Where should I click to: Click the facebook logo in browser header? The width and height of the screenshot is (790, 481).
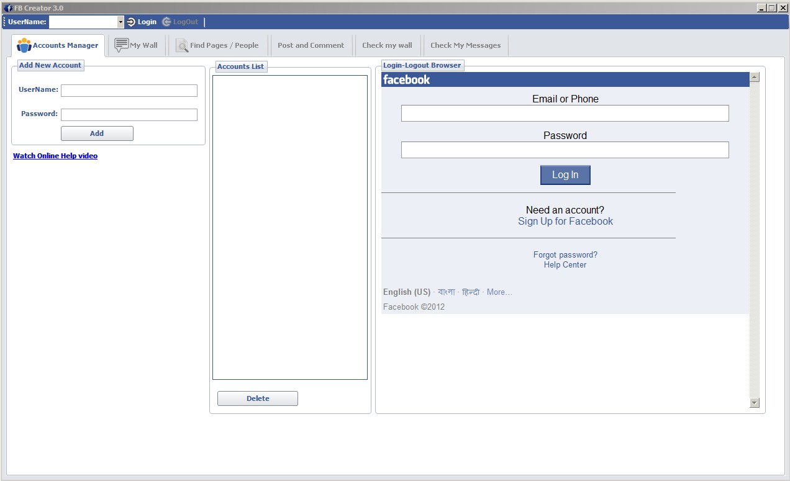pos(406,79)
